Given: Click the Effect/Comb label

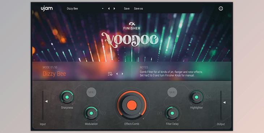Looking at the screenshot, I should point(132,124).
